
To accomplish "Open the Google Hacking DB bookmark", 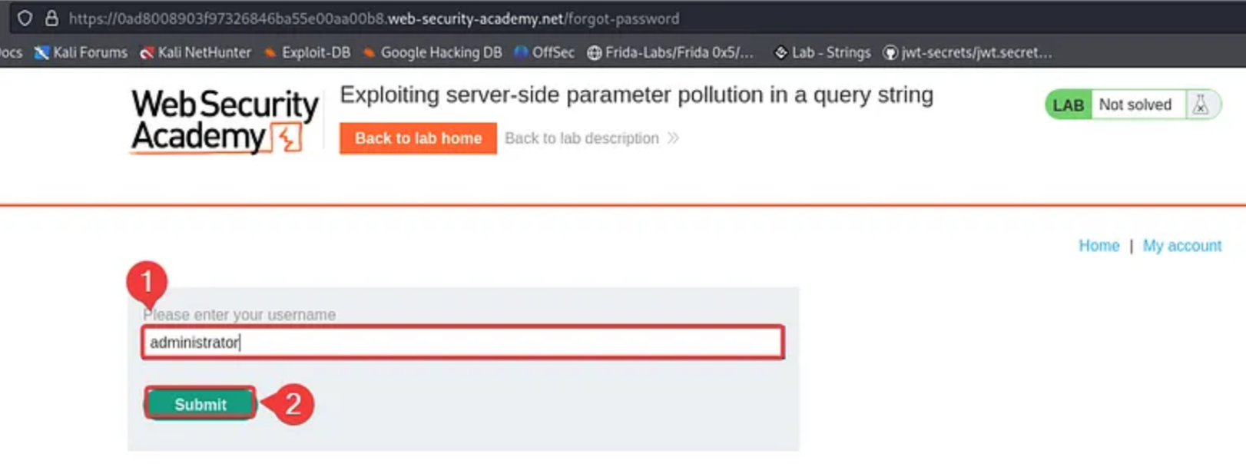I will [x=432, y=52].
